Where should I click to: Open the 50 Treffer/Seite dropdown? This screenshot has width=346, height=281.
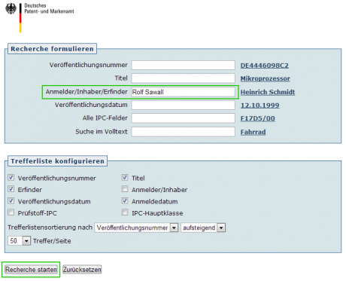pyautogui.click(x=20, y=241)
